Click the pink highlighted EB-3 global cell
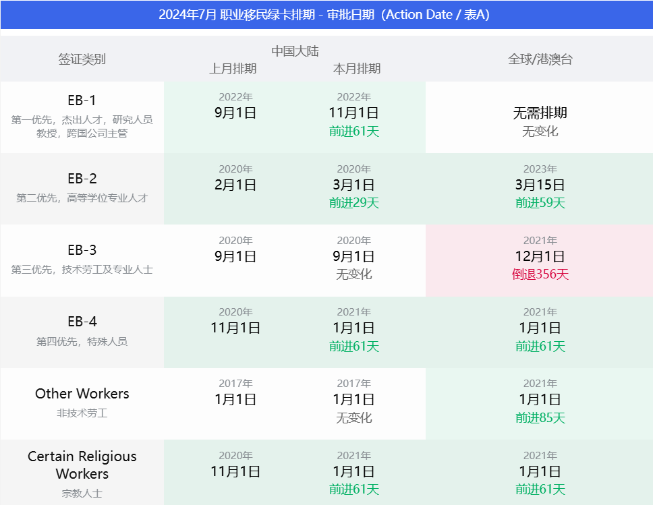 click(539, 261)
